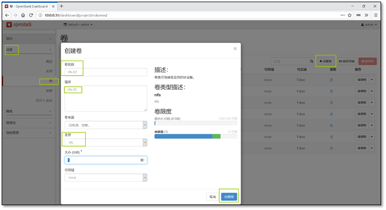Click 取消 to cancel the dialog
The width and height of the screenshot is (386, 210).
pos(213,196)
